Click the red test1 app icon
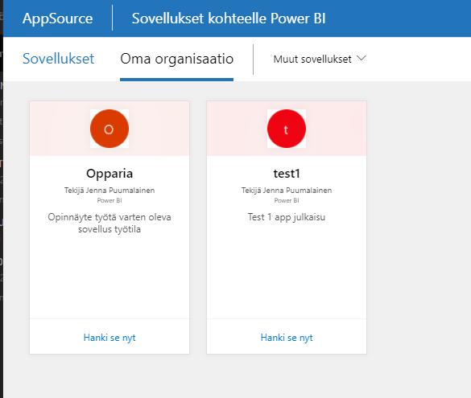Viewport: 471px width, 398px height. click(x=287, y=129)
